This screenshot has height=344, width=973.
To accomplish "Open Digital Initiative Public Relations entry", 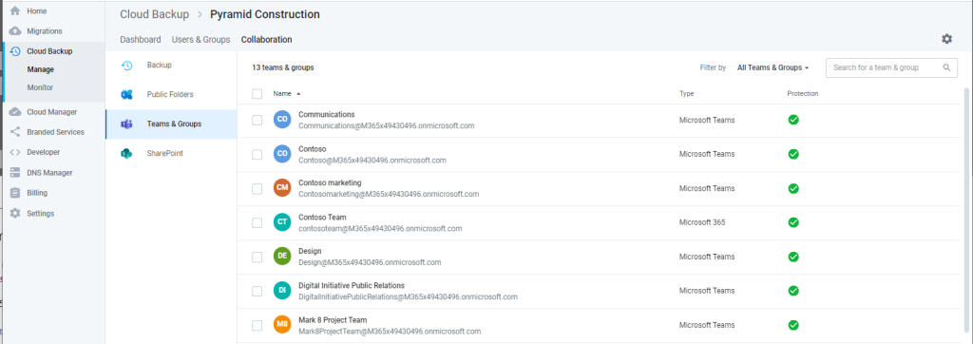I will point(352,286).
